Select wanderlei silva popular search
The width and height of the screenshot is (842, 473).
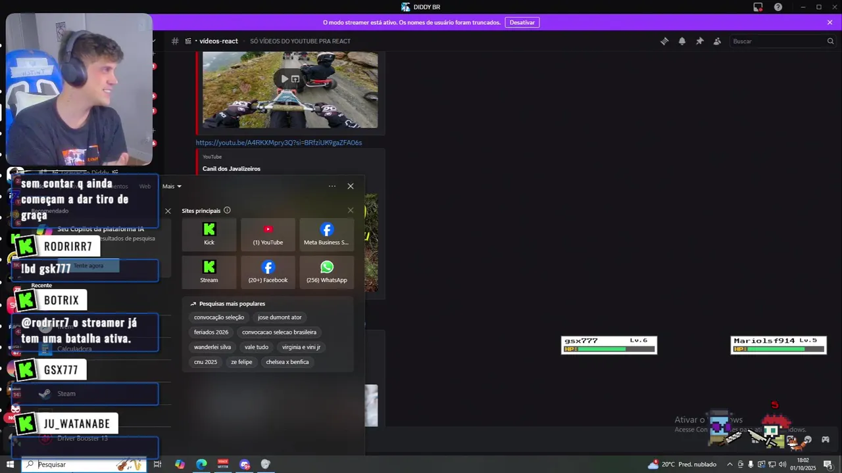click(212, 347)
